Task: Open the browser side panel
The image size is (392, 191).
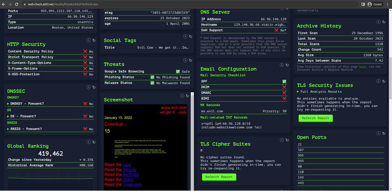Action: (x=363, y=4)
